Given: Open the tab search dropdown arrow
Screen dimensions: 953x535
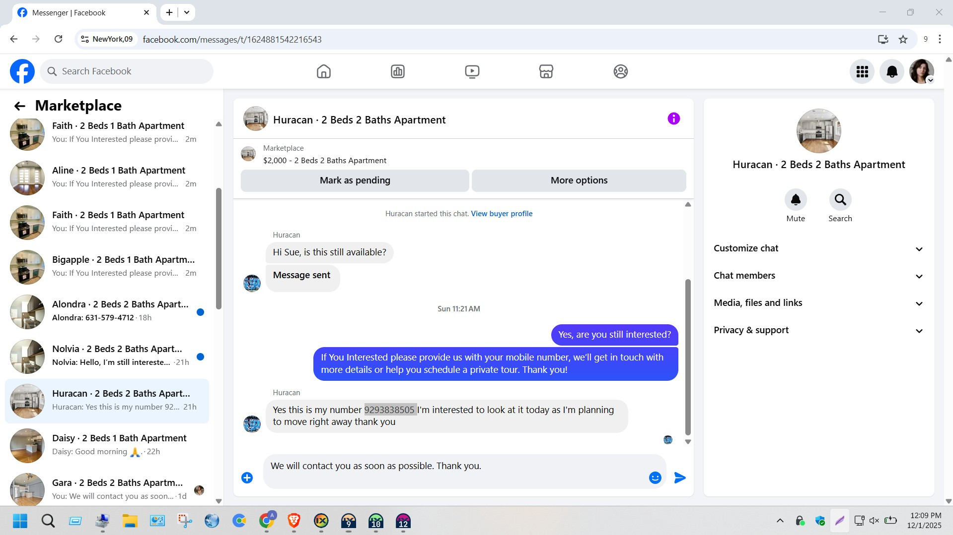Looking at the screenshot, I should [187, 12].
